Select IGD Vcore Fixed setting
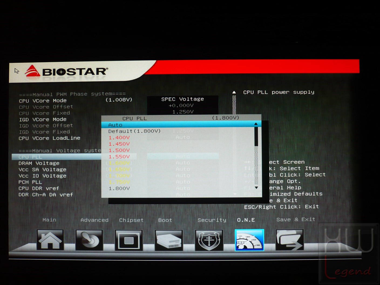The height and width of the screenshot is (285, 380). tap(44, 132)
